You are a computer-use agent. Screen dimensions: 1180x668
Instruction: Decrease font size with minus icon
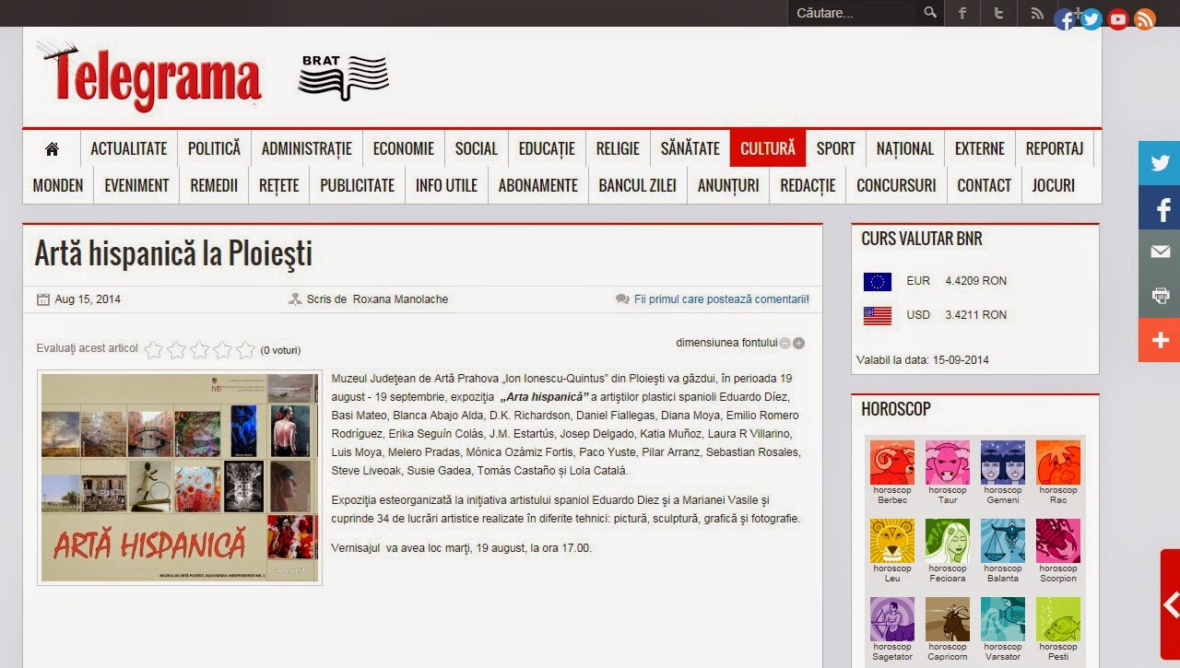pyautogui.click(x=785, y=343)
